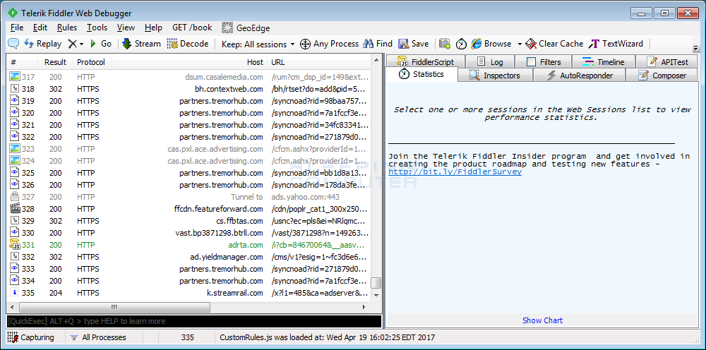Click the comment speech bubble toolbar icon
This screenshot has width=706, height=350.
13,44
